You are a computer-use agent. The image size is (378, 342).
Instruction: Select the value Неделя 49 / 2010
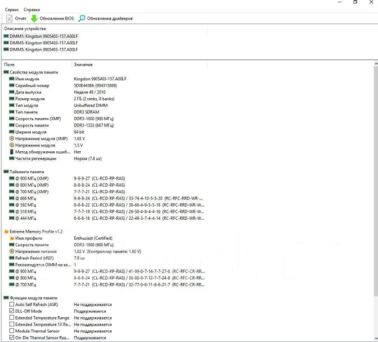[x=90, y=92]
